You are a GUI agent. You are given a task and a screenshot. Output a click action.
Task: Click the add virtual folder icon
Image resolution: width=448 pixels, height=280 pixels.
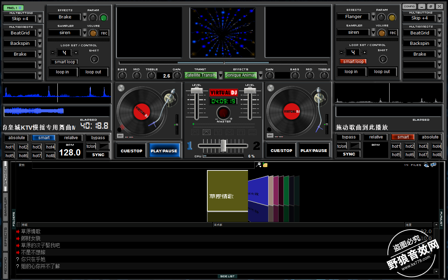coord(265,165)
